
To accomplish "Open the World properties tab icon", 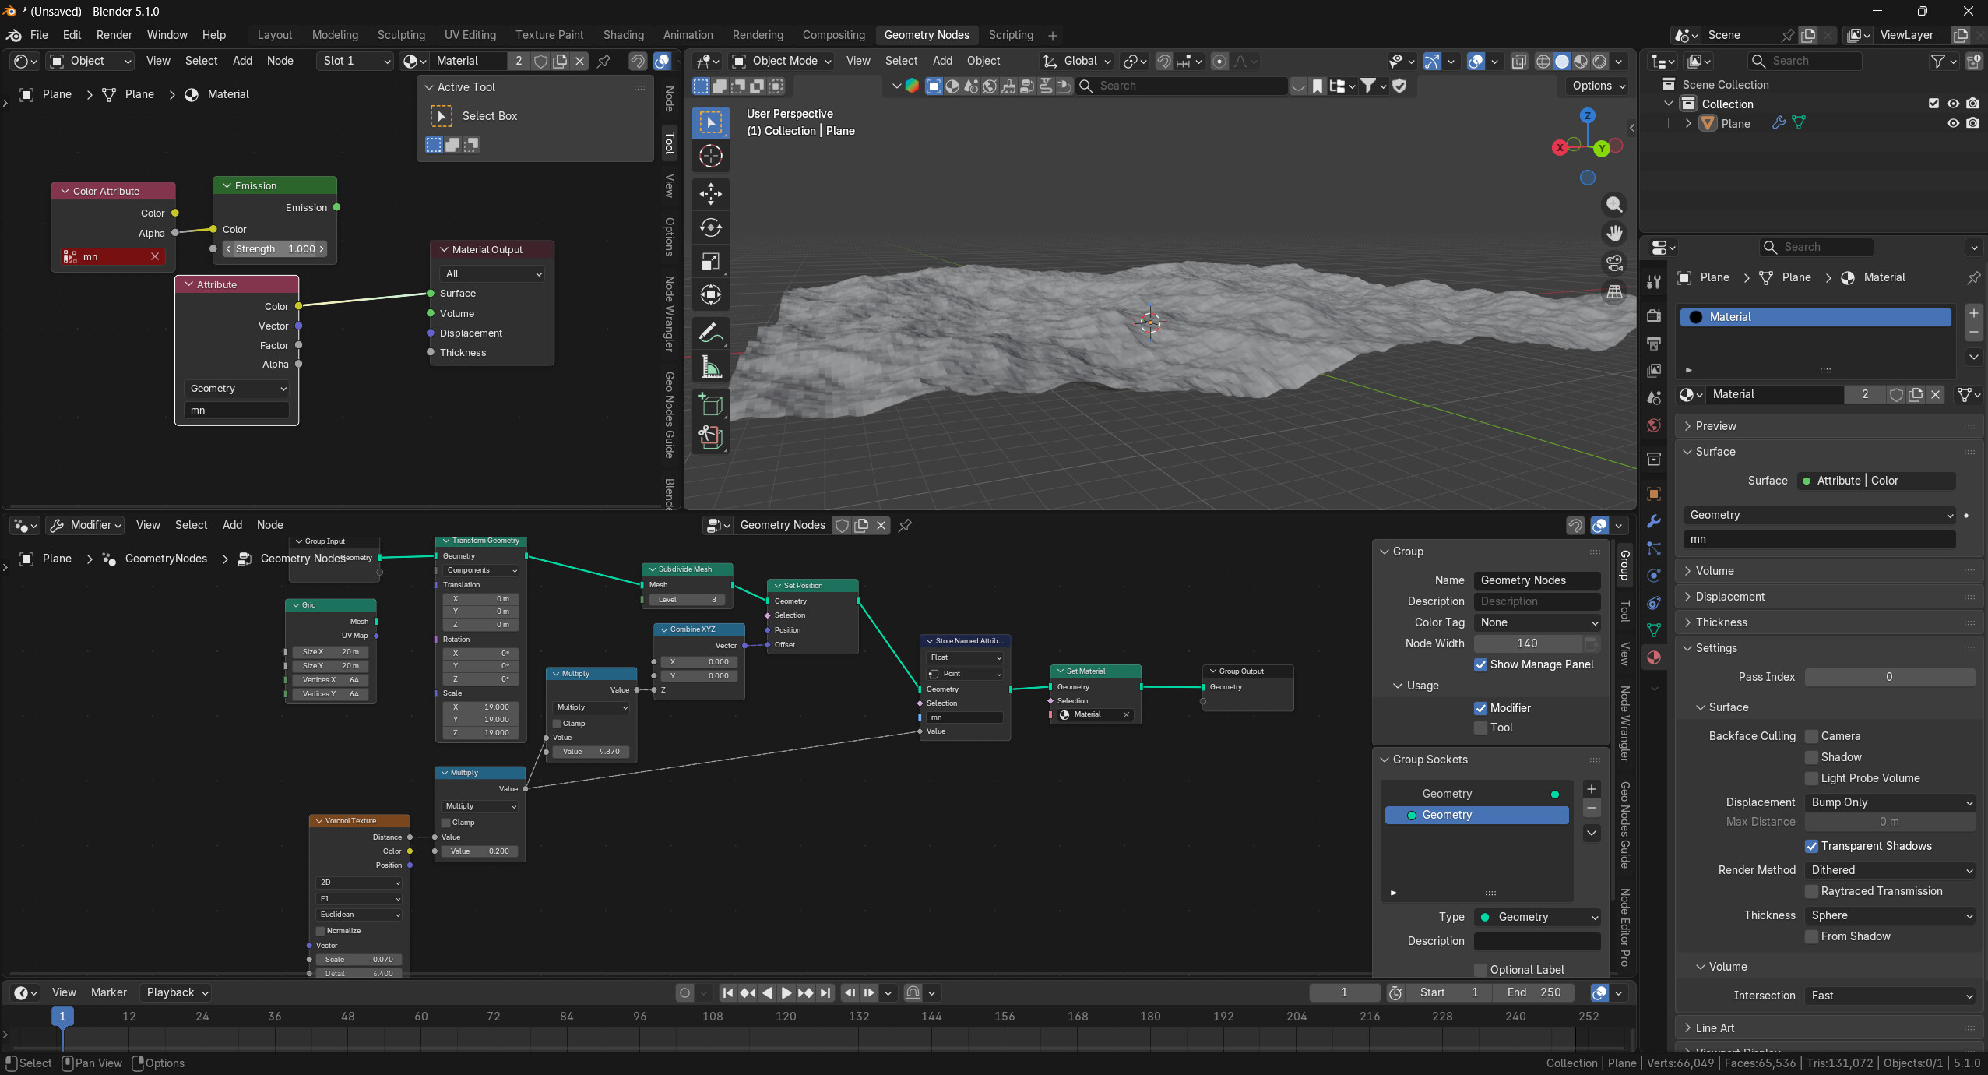I will coord(1654,425).
